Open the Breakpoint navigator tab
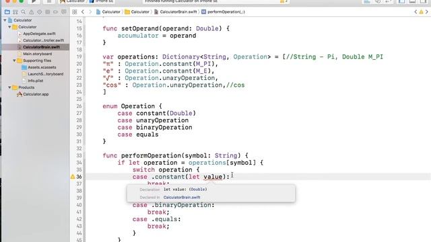 [55, 12]
